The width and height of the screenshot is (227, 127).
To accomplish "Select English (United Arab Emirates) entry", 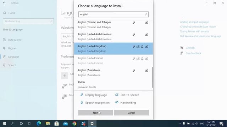I will (x=113, y=37).
